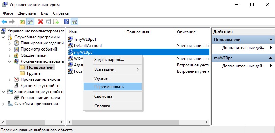This screenshot has width=275, height=133.
Task: Select the Управление компьютером root node
Action: coord(36,31)
